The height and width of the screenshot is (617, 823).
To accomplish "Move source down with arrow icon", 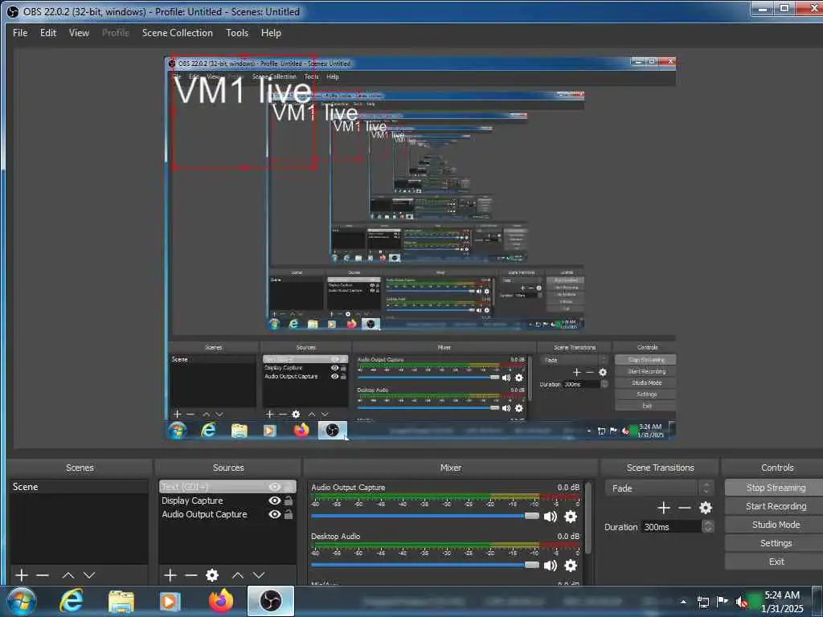I will [x=259, y=575].
